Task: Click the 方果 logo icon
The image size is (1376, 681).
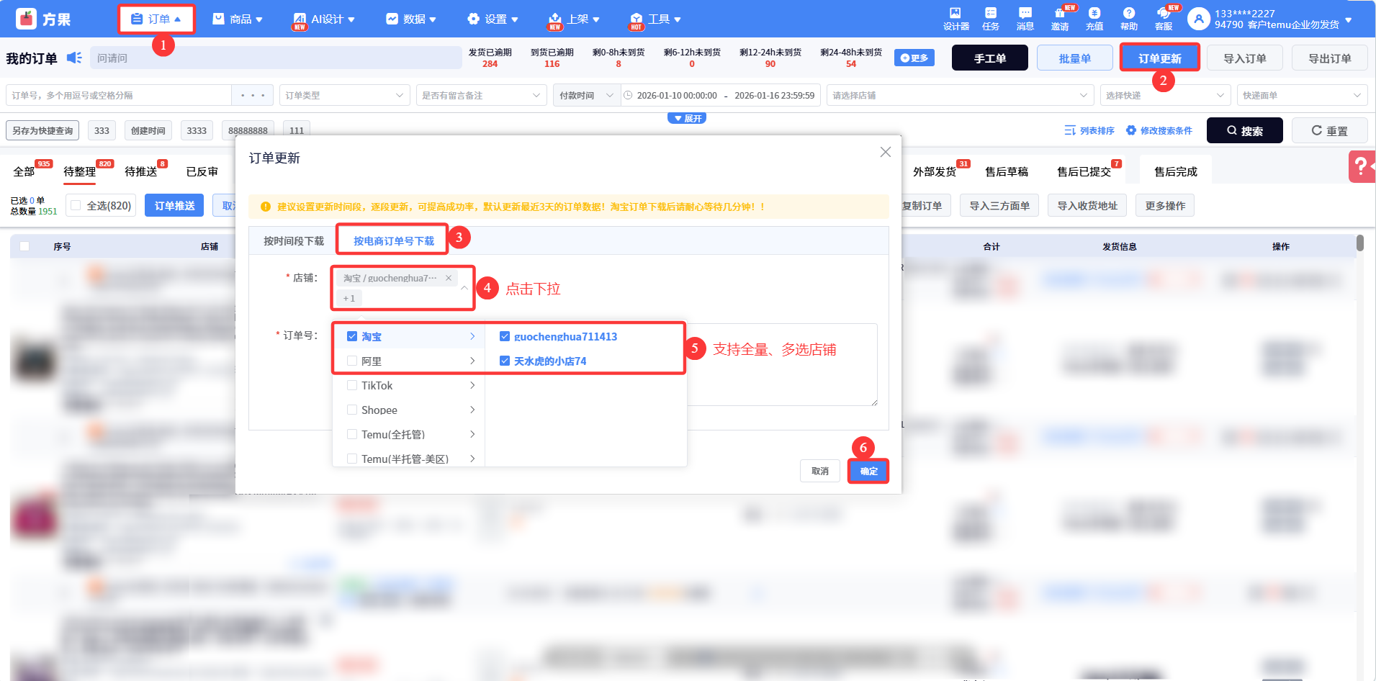Action: click(x=27, y=19)
